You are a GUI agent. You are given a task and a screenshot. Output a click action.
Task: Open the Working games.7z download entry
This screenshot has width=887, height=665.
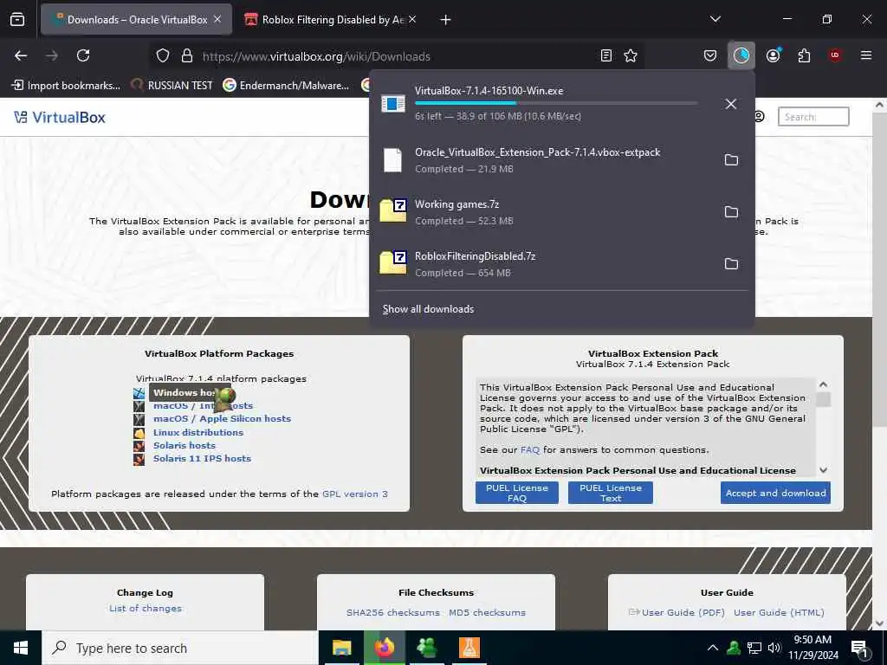(543, 212)
